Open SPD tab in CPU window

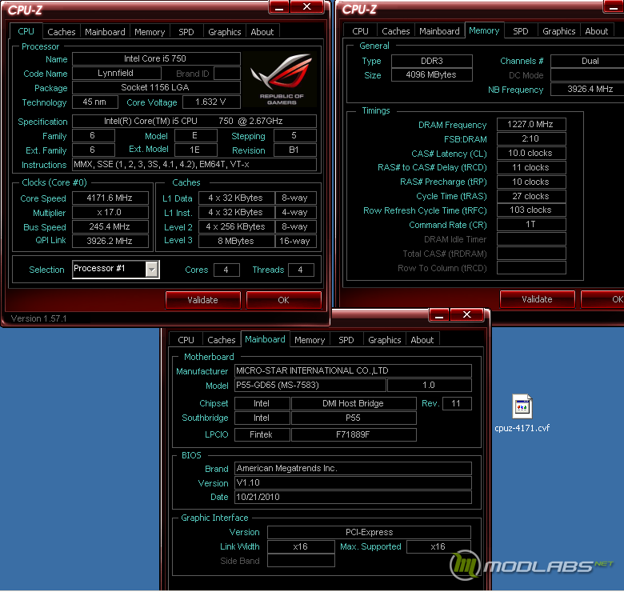point(186,32)
